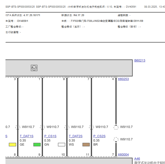This screenshot has width=165, height=164.
Task: Click the green GN wire color swatch
Action: click(x=37, y=145)
